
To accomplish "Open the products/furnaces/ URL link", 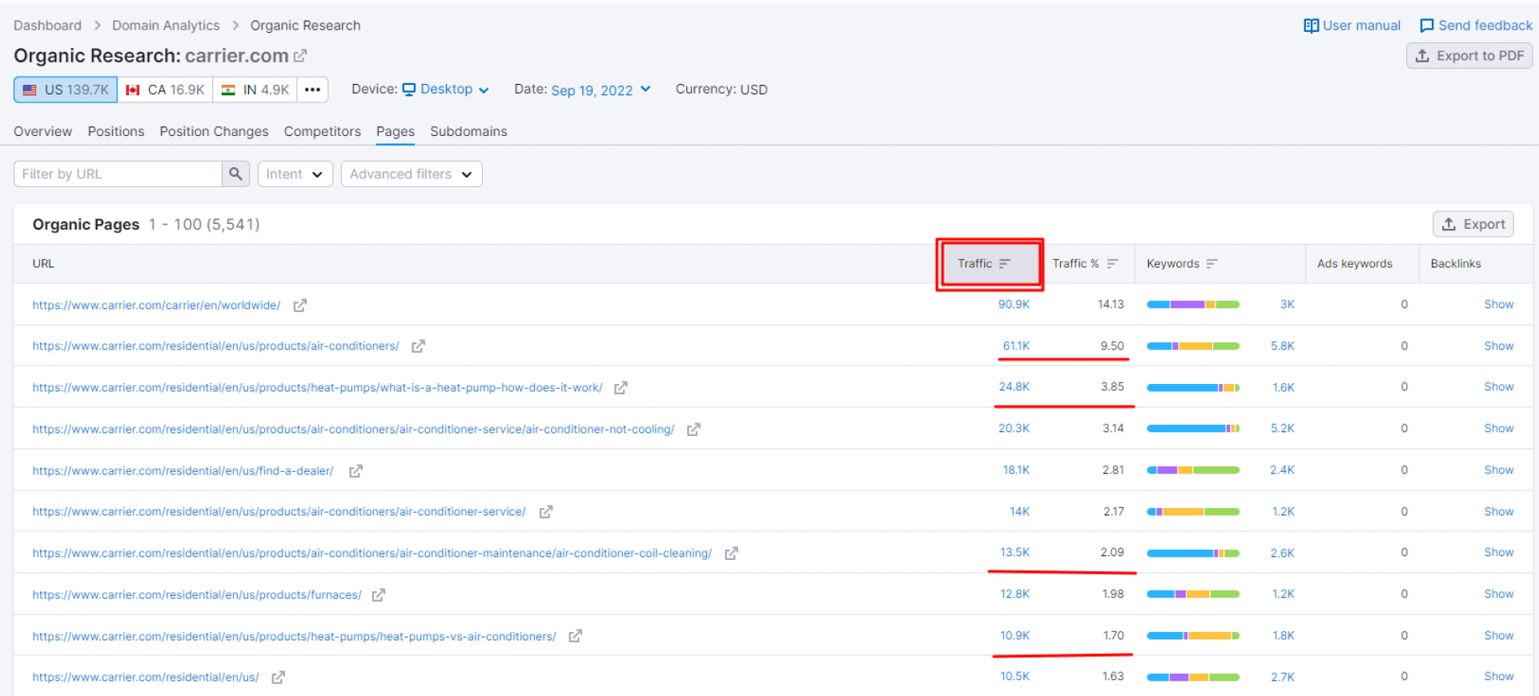I will [197, 594].
